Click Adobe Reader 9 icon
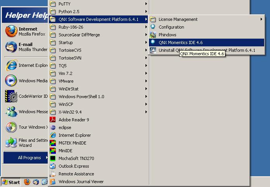The width and height of the screenshot is (270, 187). pos(53,119)
